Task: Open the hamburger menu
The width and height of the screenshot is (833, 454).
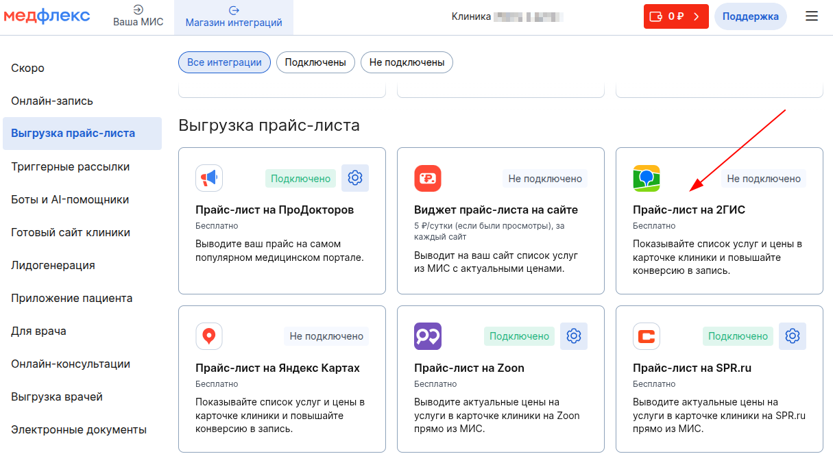Action: tap(812, 16)
